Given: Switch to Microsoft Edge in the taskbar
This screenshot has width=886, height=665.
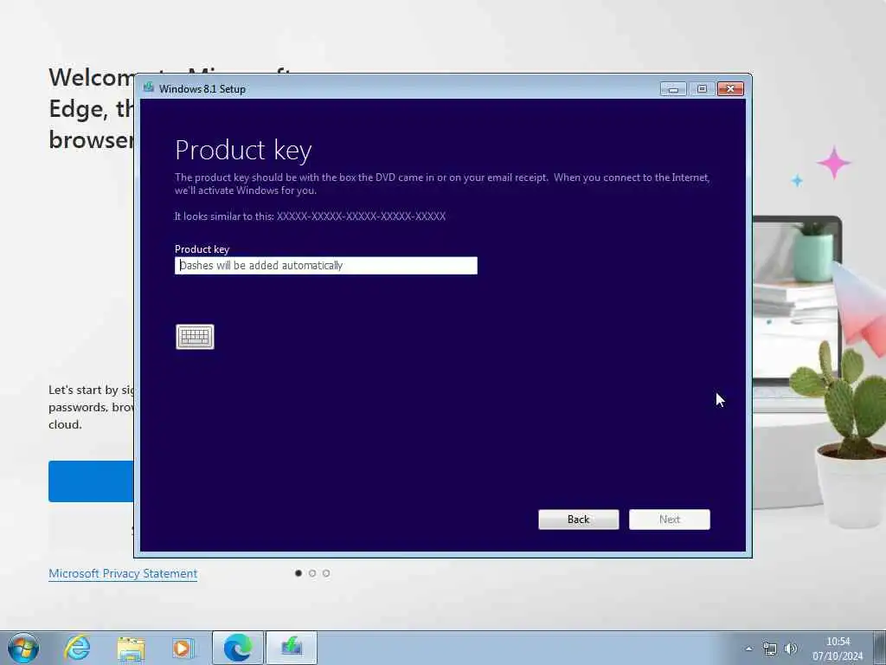Looking at the screenshot, I should (238, 648).
